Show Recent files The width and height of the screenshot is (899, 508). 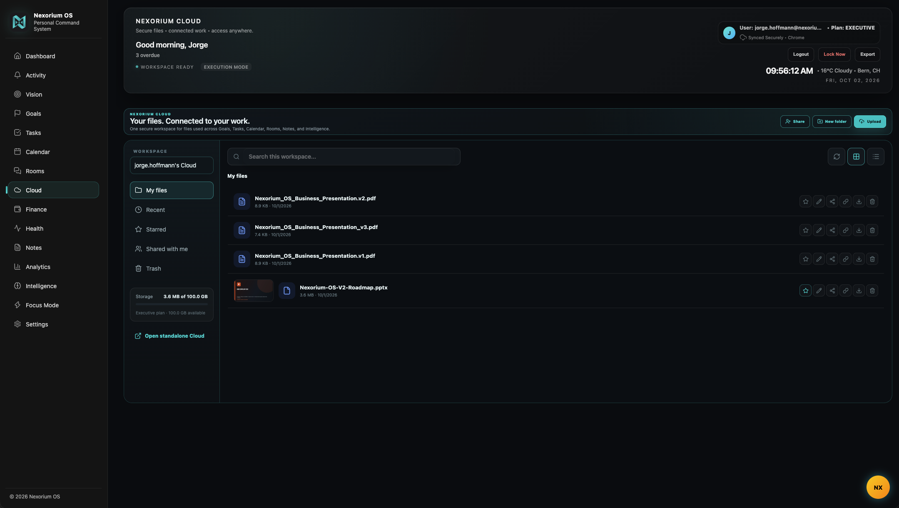(172, 210)
